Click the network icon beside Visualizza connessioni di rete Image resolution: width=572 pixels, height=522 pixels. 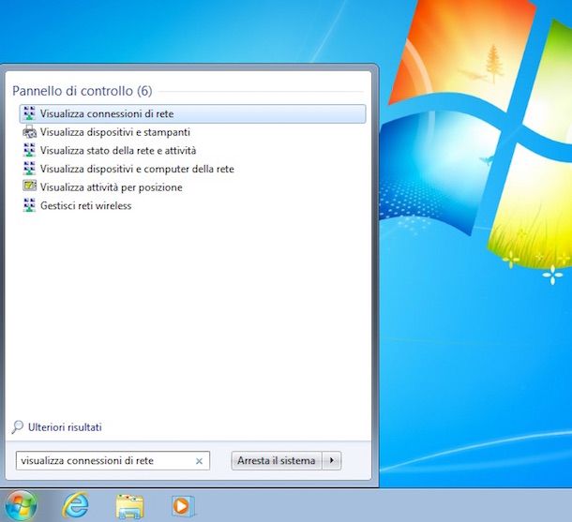coord(29,113)
